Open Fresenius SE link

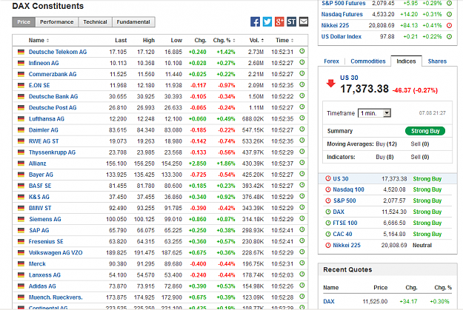pos(46,242)
